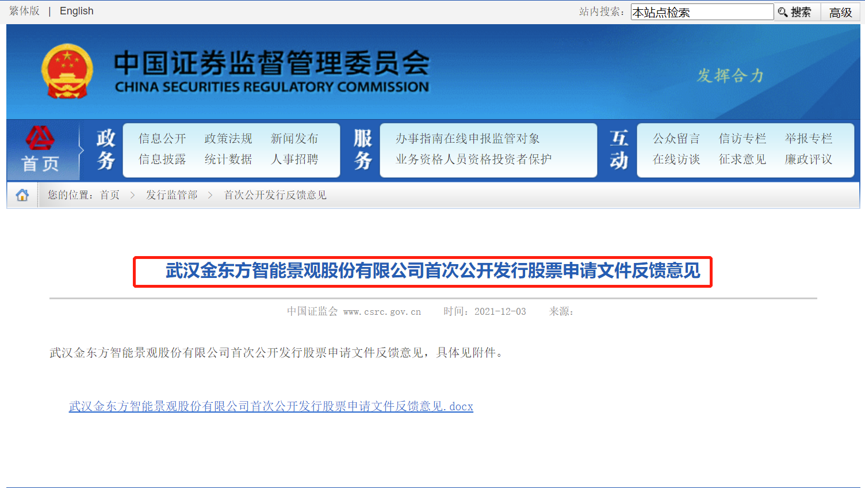Go to 首页 in breadcrumb path

[x=110, y=195]
